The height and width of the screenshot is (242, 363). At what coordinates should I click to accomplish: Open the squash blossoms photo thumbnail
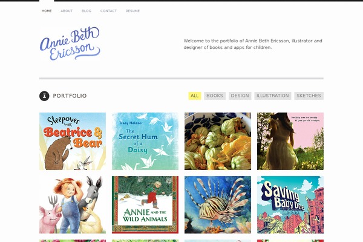coord(218,141)
